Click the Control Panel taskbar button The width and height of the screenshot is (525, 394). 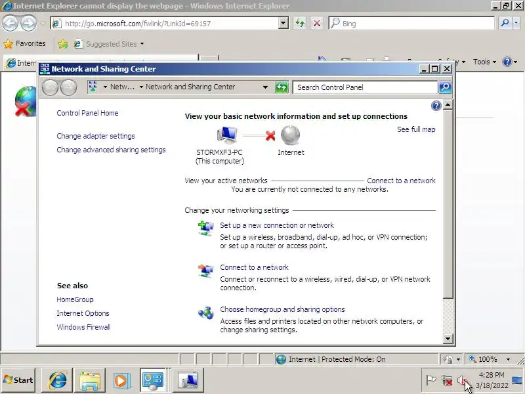tap(153, 380)
